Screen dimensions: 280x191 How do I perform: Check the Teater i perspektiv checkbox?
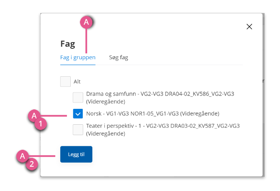tap(78, 130)
